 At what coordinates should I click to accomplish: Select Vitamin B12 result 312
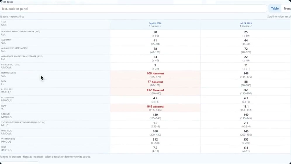tap(155, 139)
